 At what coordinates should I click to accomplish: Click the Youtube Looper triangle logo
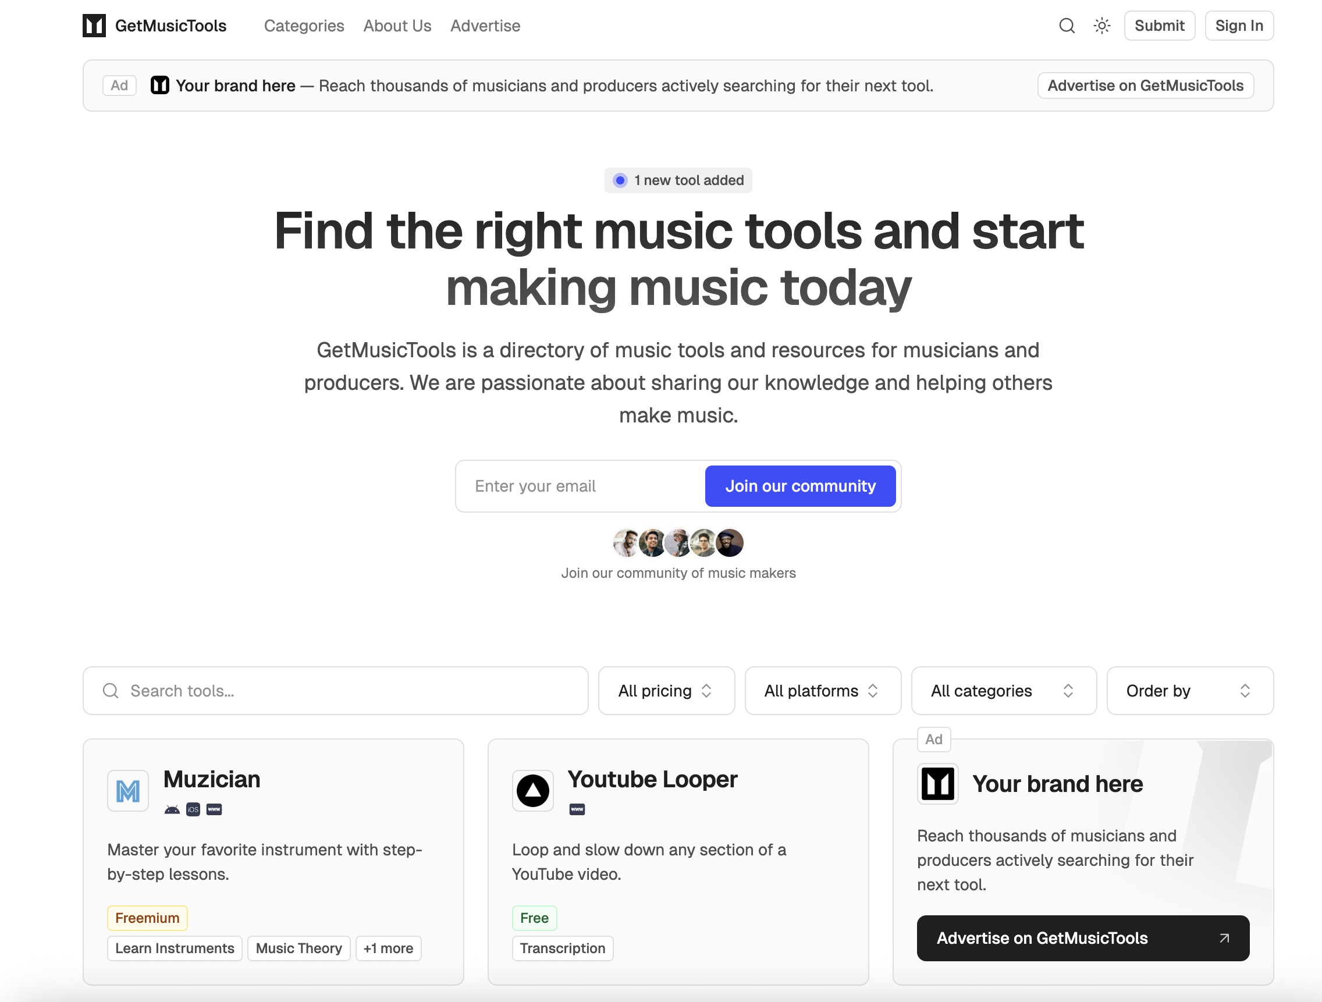[532, 791]
